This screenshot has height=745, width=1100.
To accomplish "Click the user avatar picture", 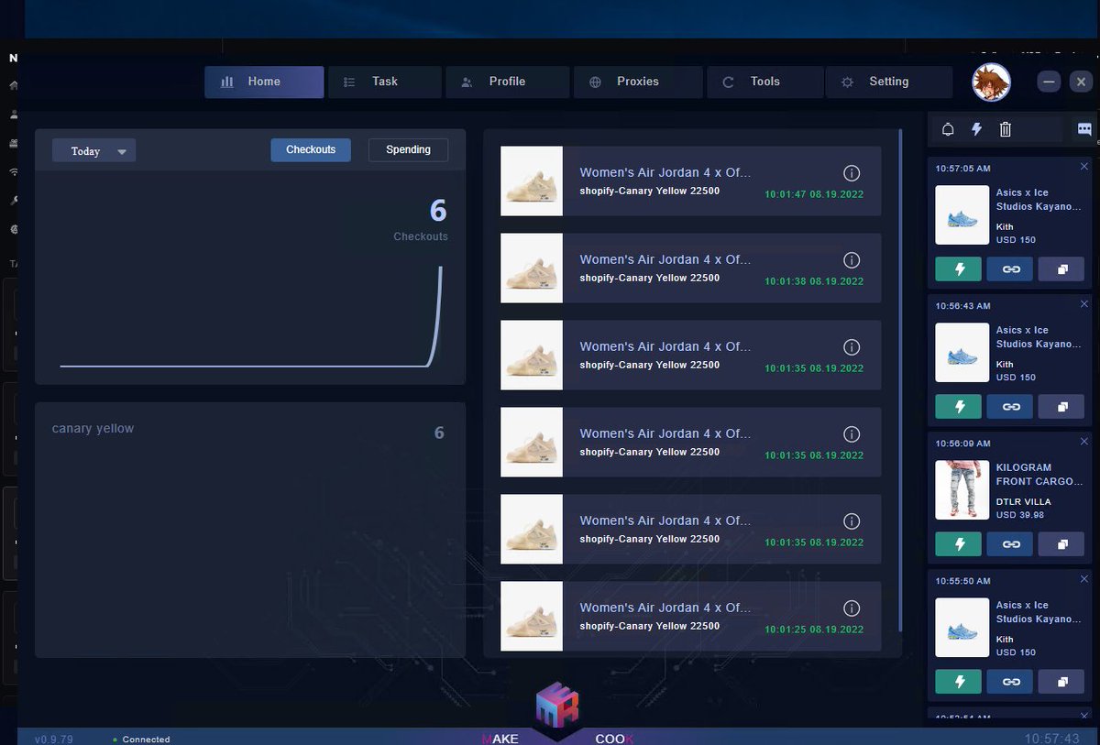I will pos(991,82).
